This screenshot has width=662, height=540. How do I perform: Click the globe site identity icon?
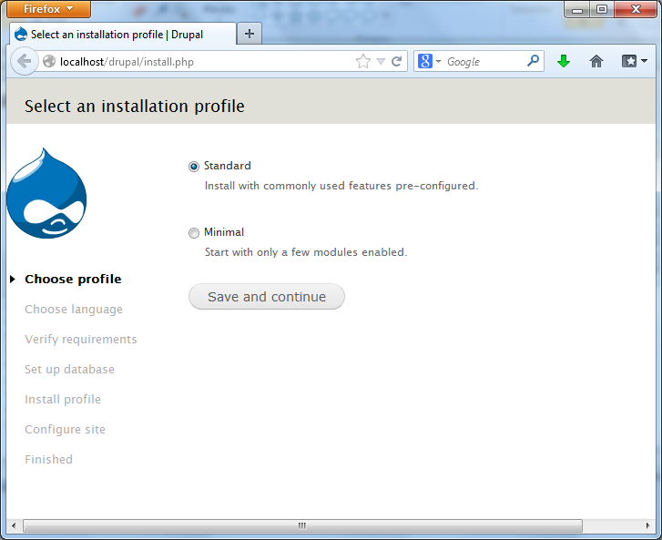coord(49,62)
